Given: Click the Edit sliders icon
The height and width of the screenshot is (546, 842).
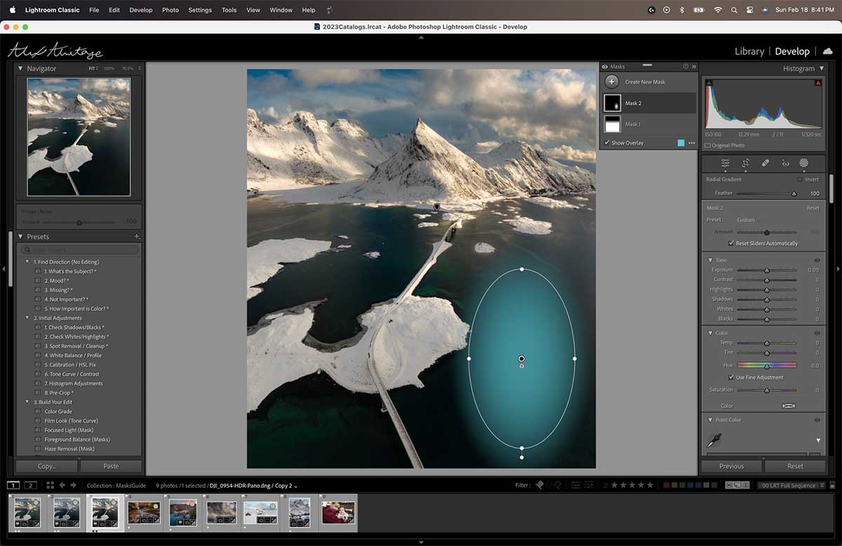Looking at the screenshot, I should click(725, 163).
